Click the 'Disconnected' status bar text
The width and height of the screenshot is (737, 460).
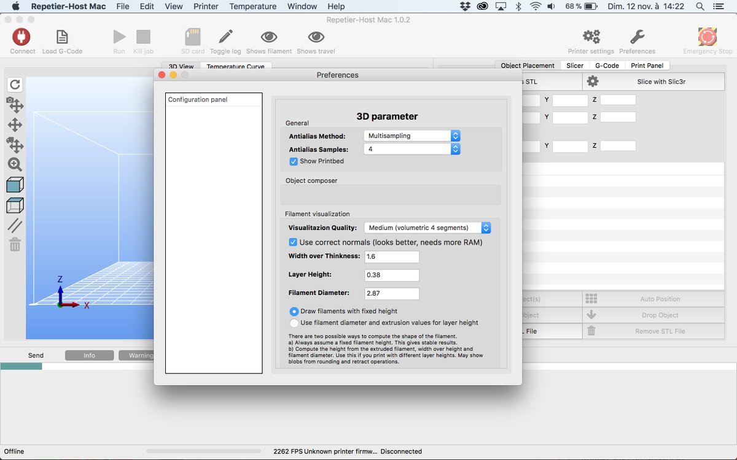pos(401,451)
